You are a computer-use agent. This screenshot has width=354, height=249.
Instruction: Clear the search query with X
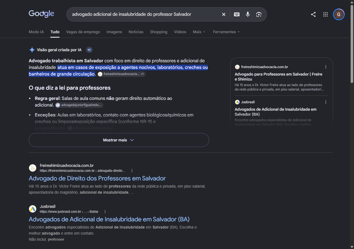coord(224,14)
